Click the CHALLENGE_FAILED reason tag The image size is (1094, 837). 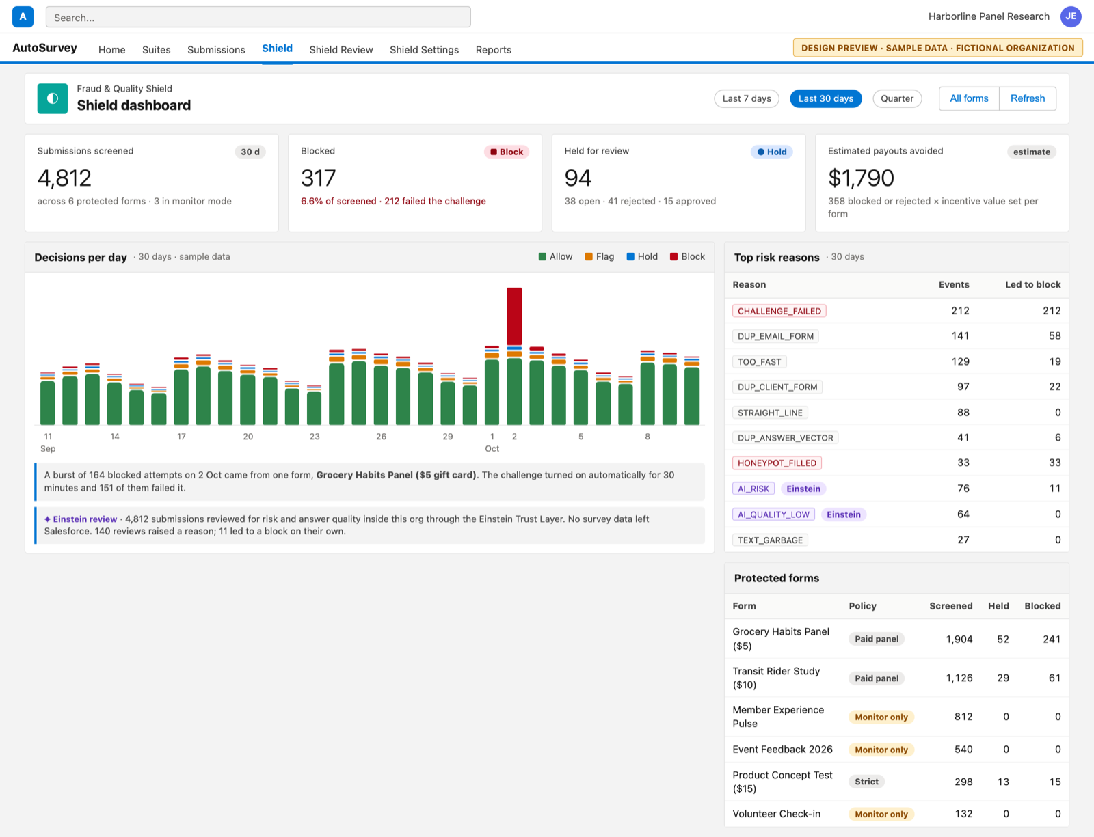[779, 311]
